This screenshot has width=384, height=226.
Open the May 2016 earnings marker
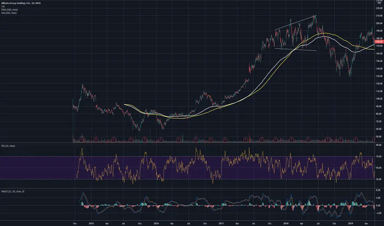pos(178,140)
